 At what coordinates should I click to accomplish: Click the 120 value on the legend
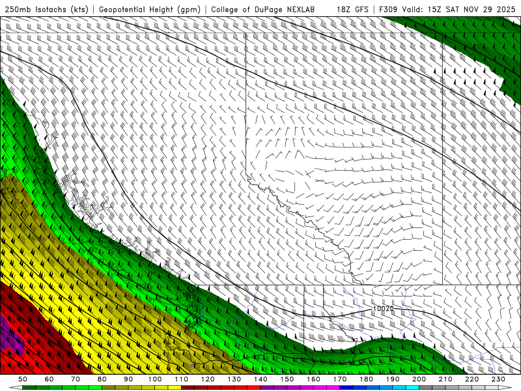point(208,379)
